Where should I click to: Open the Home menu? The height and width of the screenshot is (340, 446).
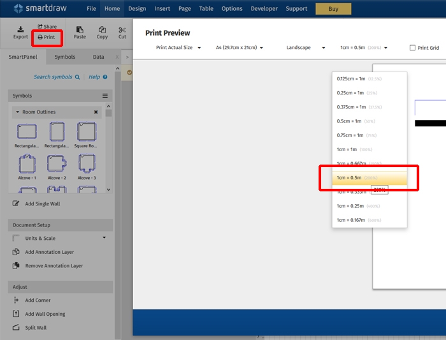click(x=112, y=8)
